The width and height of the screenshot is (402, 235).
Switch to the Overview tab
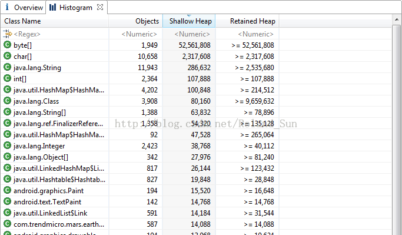24,8
